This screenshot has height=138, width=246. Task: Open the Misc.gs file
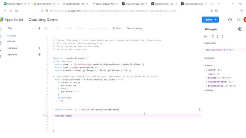(x=11, y=41)
